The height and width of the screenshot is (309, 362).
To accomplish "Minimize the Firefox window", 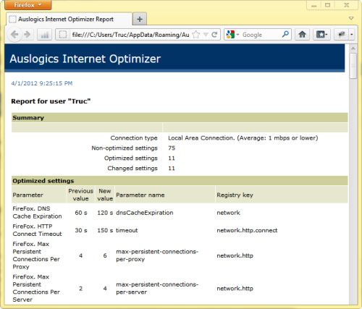I will coord(314,5).
